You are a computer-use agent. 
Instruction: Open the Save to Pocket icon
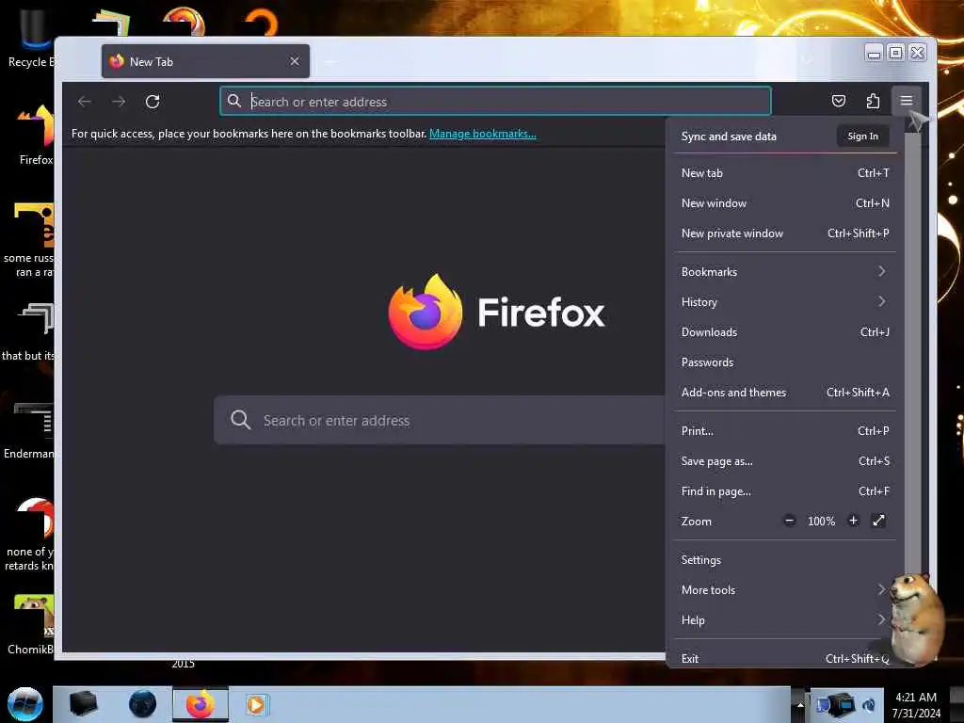click(839, 101)
